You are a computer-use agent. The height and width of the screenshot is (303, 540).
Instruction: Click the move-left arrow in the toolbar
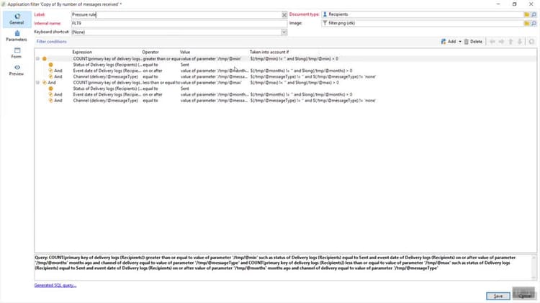(x=492, y=42)
